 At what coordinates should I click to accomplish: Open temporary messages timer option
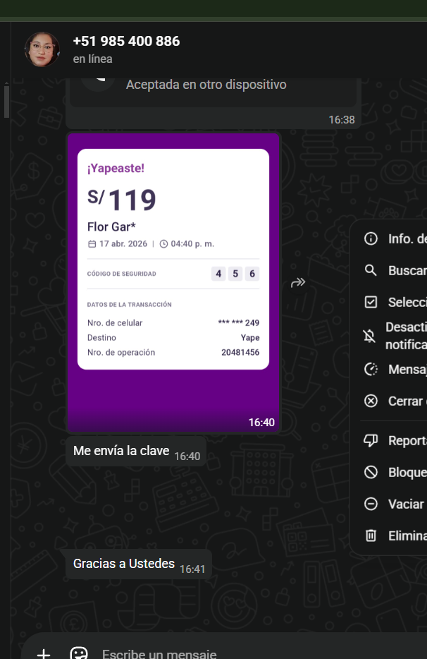tap(371, 369)
